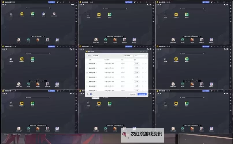Untick checkbox for 雷电模拟器-4 row
The image size is (233, 144).
click(87, 73)
